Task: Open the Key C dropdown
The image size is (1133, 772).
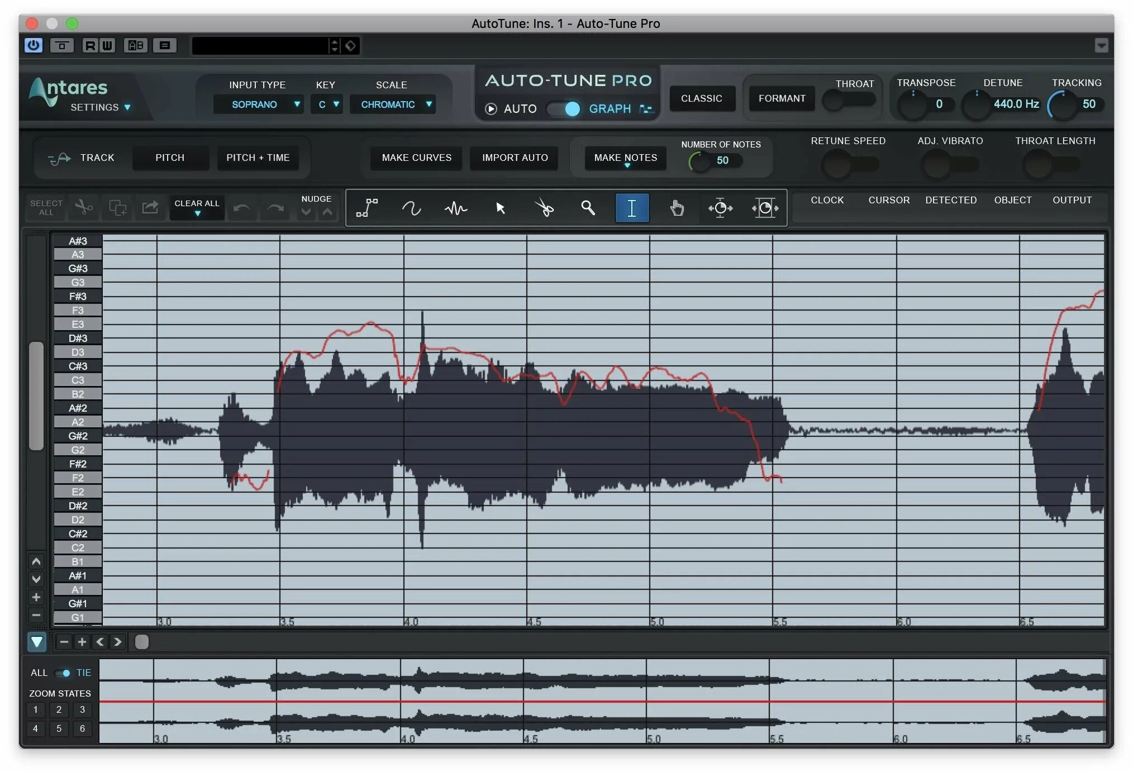Action: (x=327, y=104)
